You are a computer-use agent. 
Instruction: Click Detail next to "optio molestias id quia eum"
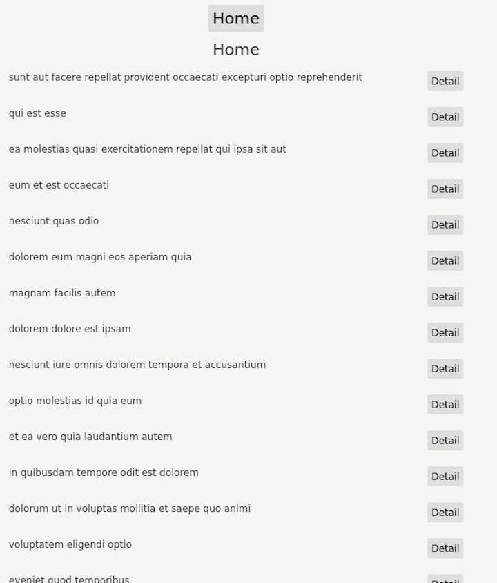(x=445, y=404)
